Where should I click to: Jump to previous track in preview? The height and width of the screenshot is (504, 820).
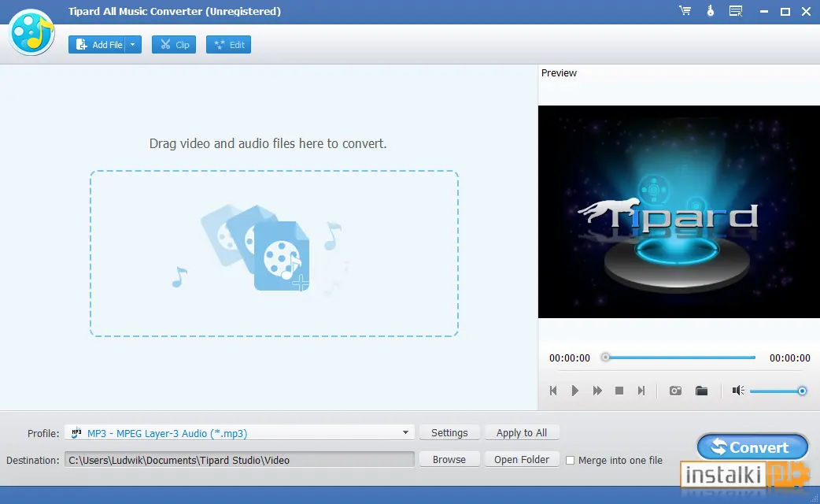(x=553, y=391)
